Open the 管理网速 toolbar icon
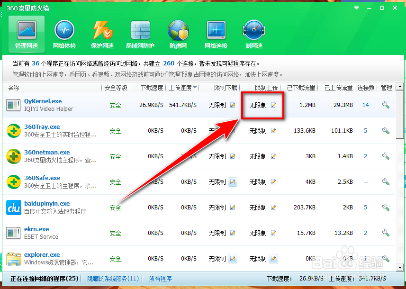 point(27,34)
